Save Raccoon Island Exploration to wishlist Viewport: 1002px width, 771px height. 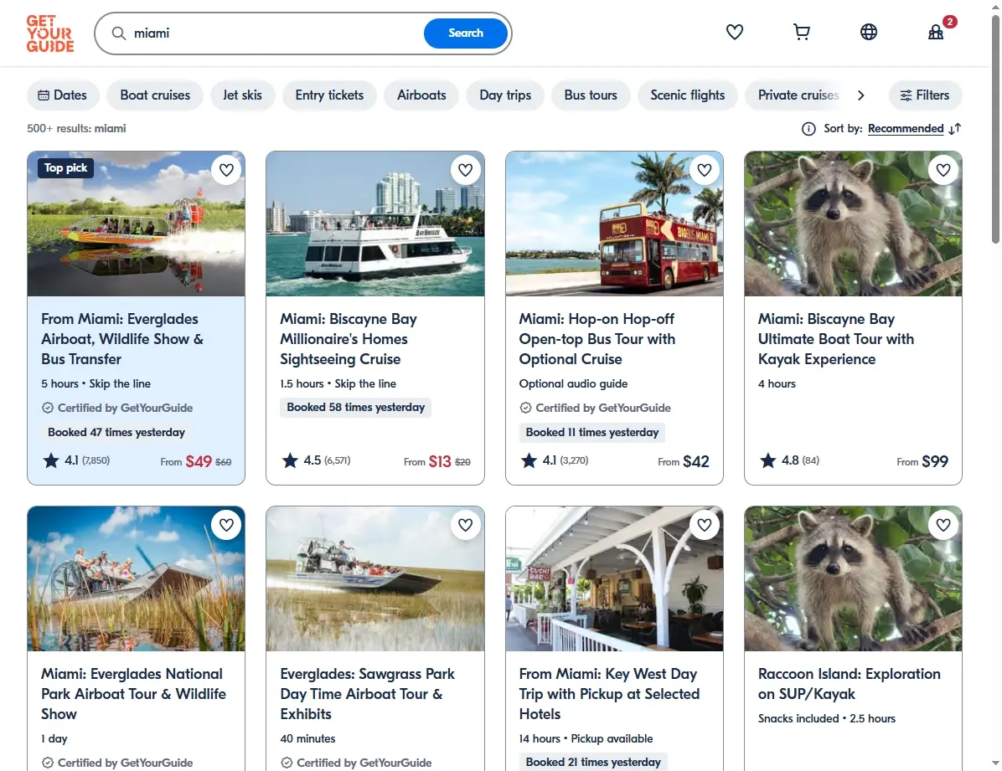943,525
